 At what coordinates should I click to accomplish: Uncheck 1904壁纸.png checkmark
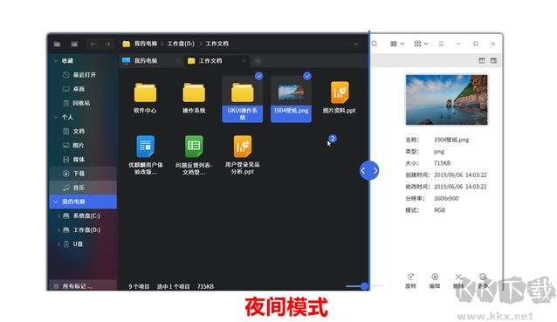(x=307, y=76)
